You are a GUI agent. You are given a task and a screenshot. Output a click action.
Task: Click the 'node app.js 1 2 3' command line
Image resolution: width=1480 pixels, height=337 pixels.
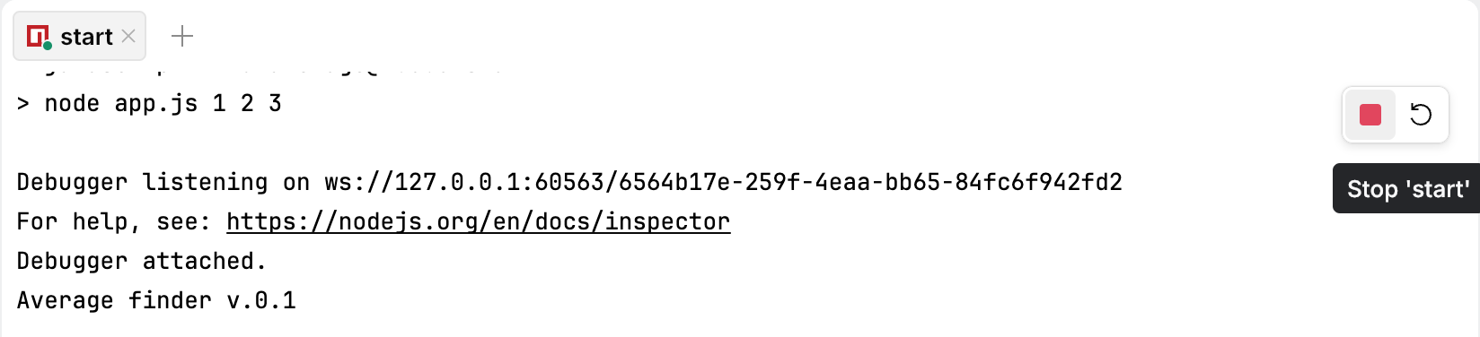[149, 104]
